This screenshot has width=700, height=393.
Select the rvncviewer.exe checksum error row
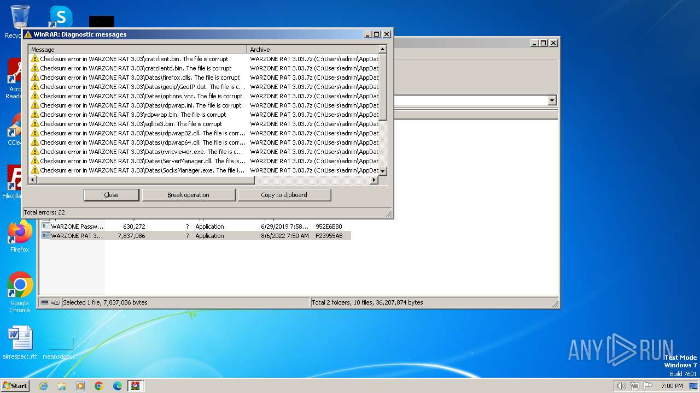pos(203,152)
